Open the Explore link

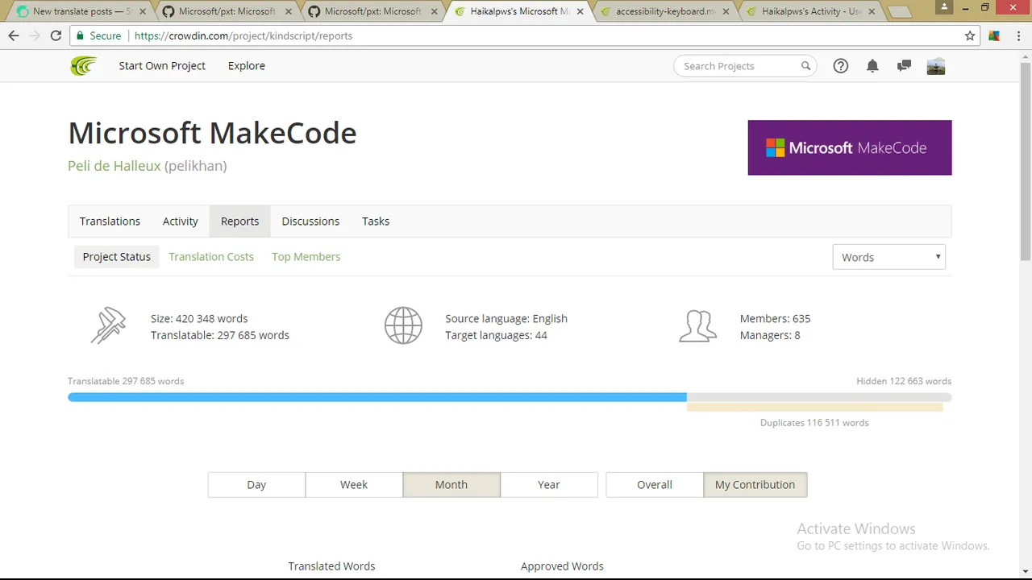tap(247, 66)
